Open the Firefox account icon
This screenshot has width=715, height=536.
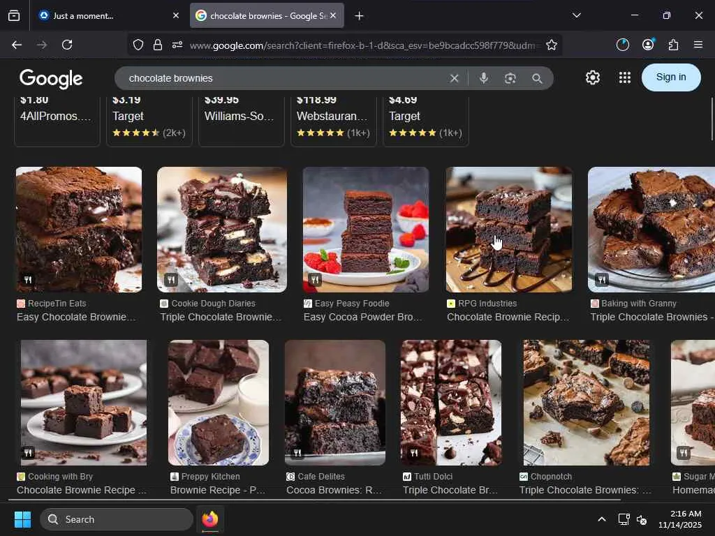(648, 44)
